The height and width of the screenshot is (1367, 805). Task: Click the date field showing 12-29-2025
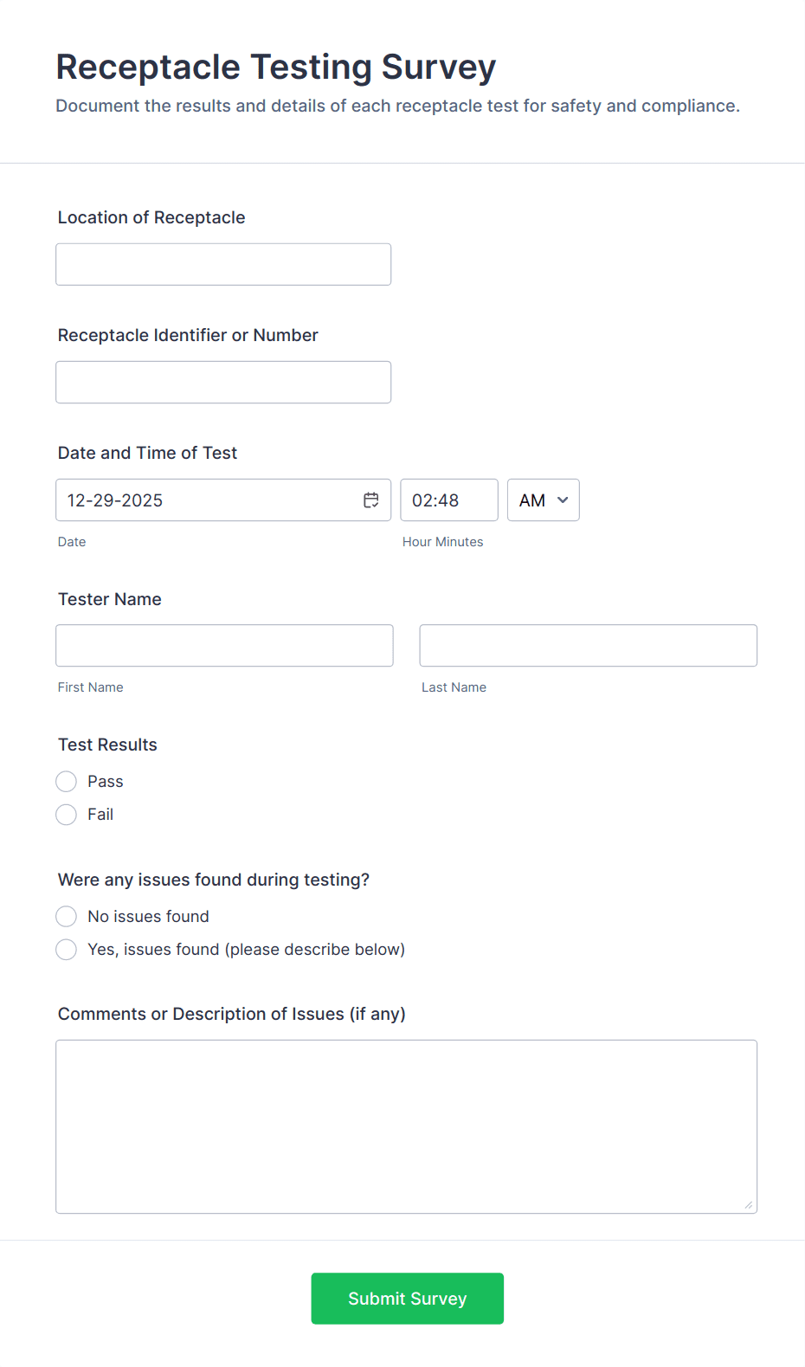[208, 500]
